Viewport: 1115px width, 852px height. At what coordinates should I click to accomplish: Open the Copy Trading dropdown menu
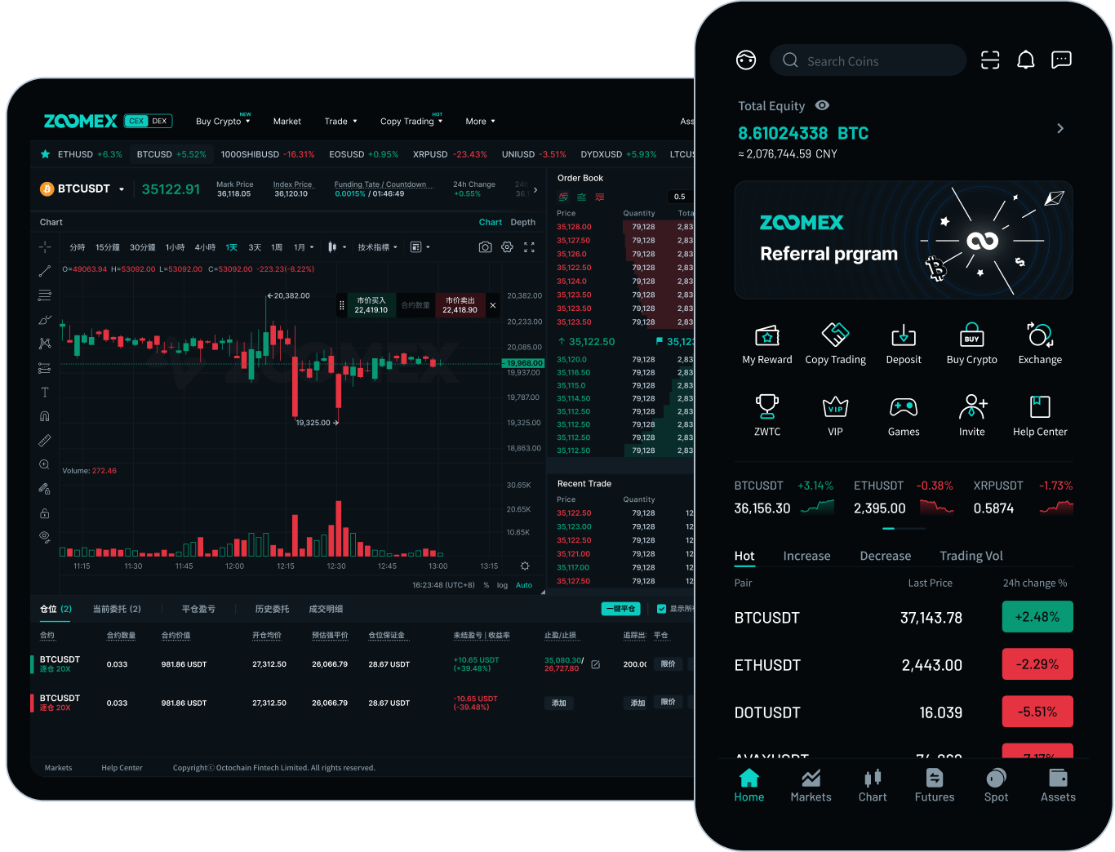[411, 121]
